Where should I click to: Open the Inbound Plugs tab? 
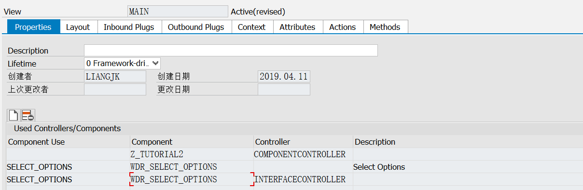(129, 27)
